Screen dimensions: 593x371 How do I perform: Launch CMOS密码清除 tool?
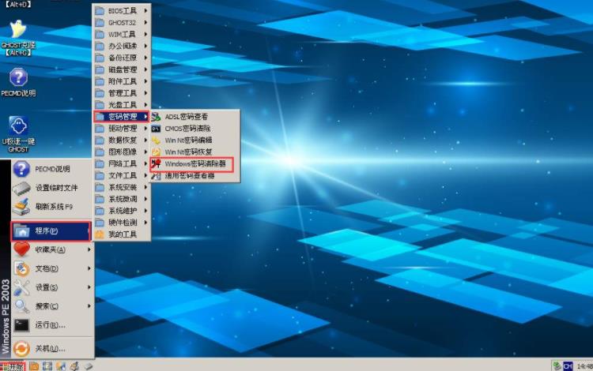point(195,129)
